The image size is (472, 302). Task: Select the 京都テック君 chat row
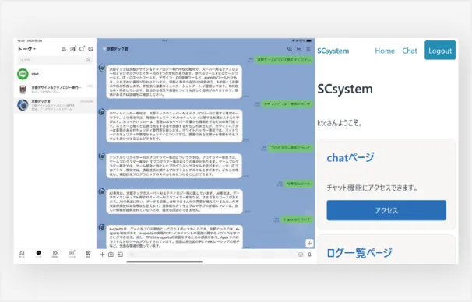point(55,105)
